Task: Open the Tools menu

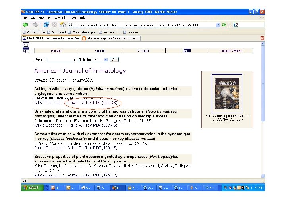Action: [x=73, y=18]
